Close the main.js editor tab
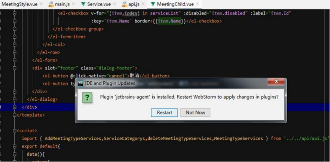The height and width of the screenshot is (162, 330). [74, 4]
